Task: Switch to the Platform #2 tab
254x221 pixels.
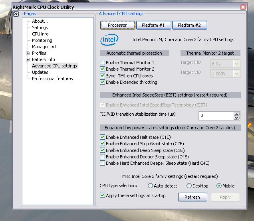Action: tap(190, 25)
